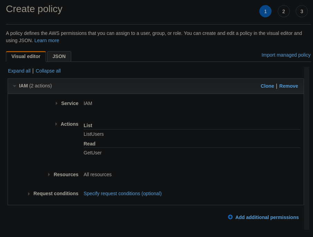Click the All resources value
Image resolution: width=313 pixels, height=237 pixels.
click(x=98, y=174)
